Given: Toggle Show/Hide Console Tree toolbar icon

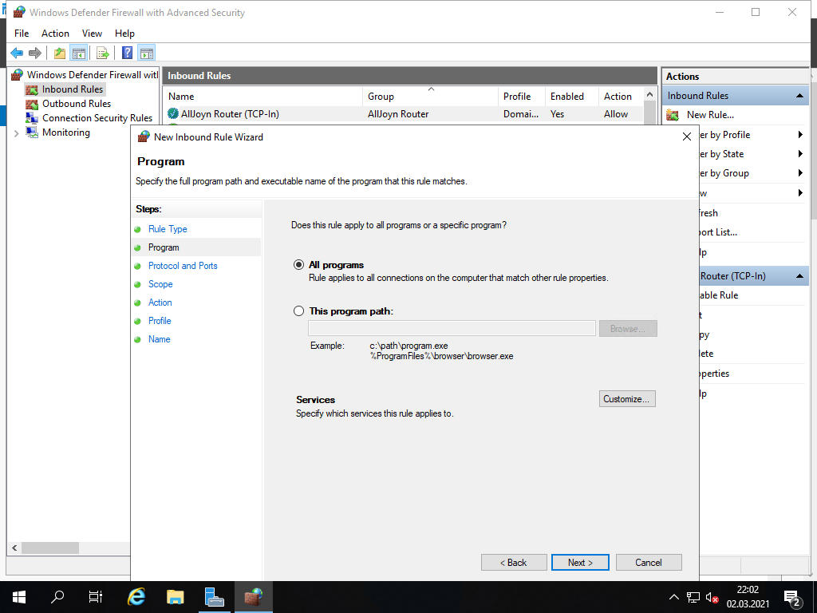Looking at the screenshot, I should pos(78,53).
